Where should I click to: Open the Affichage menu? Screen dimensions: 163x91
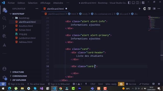(x=45, y=3)
